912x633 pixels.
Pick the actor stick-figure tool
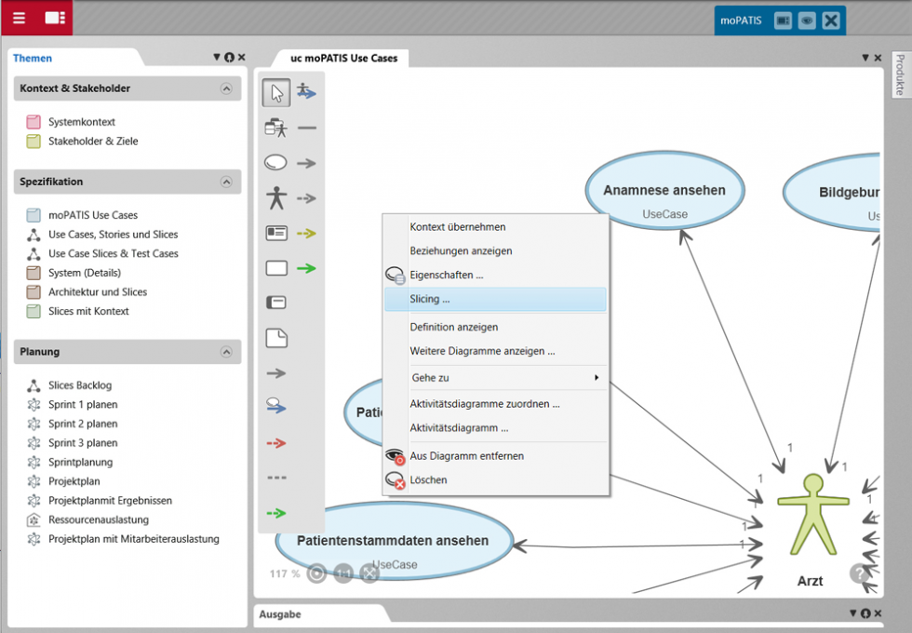275,197
